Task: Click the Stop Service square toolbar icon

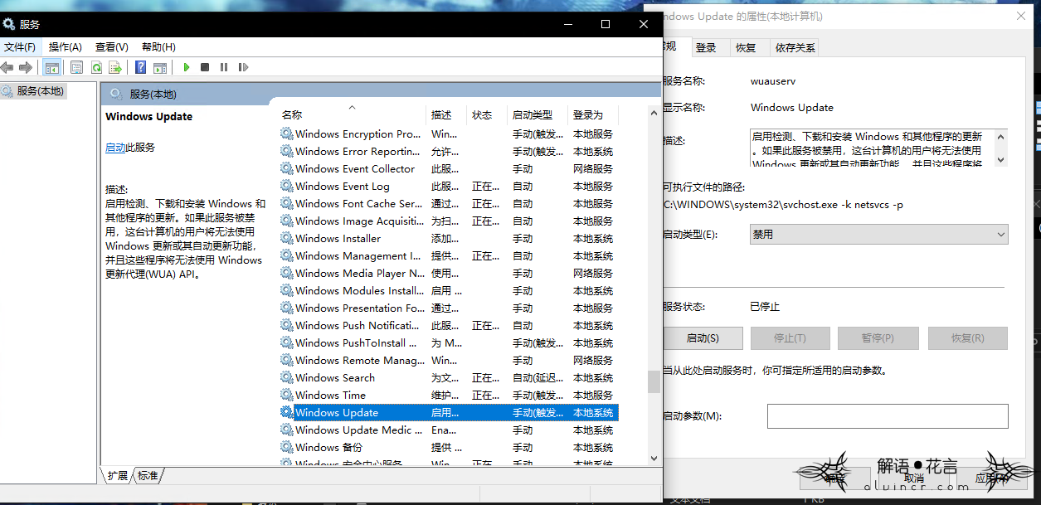Action: (205, 67)
